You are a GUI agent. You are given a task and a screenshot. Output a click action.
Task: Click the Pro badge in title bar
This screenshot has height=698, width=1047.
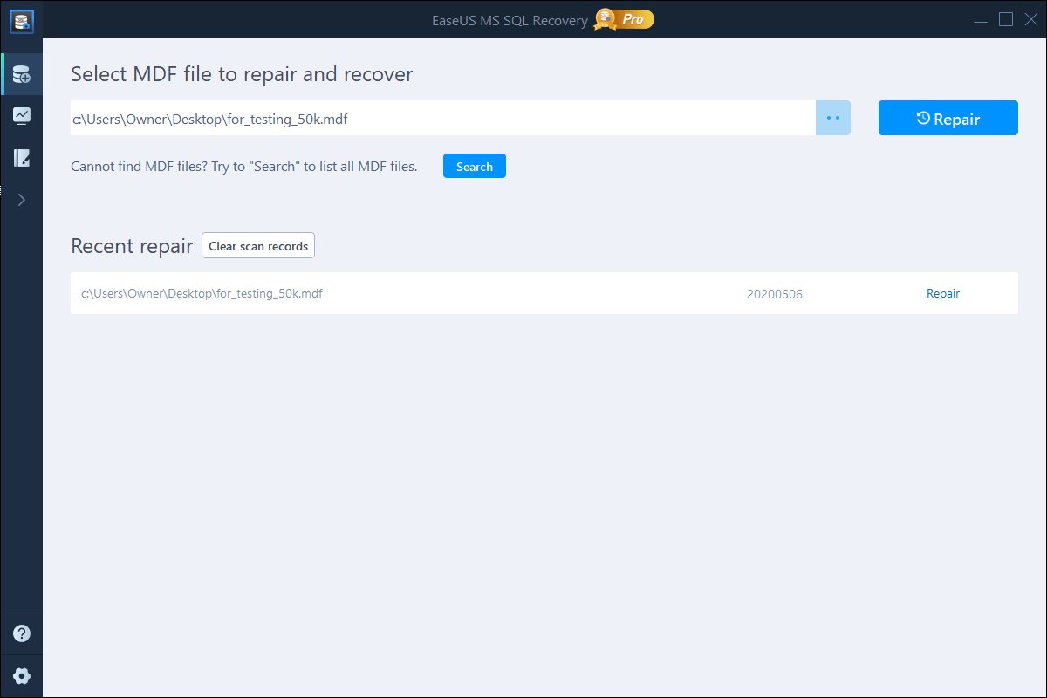625,18
